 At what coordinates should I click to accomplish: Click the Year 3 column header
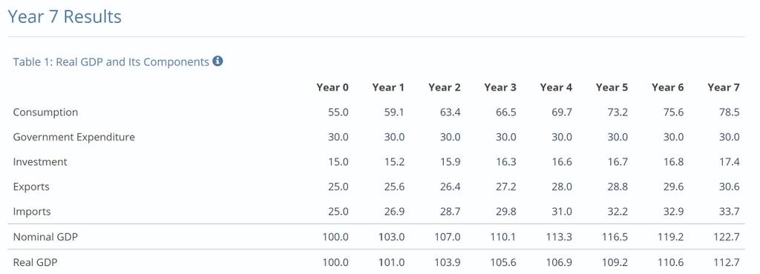point(500,87)
